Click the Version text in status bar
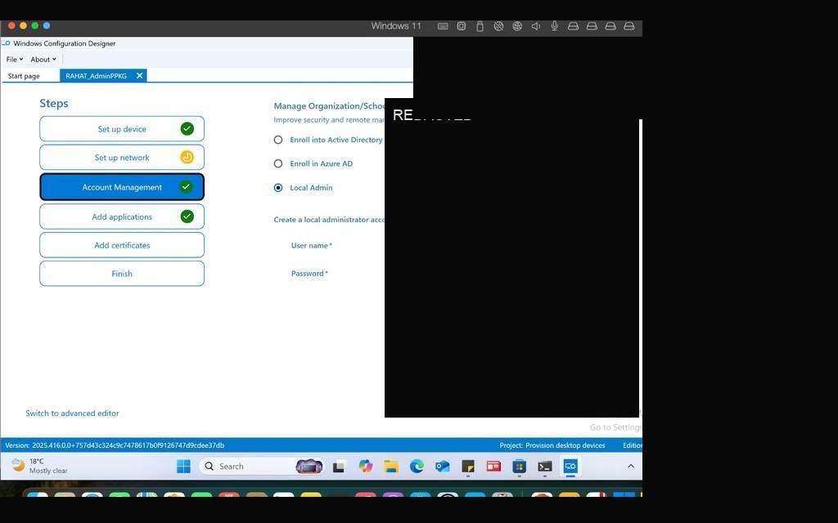Image resolution: width=838 pixels, height=523 pixels. click(x=115, y=445)
